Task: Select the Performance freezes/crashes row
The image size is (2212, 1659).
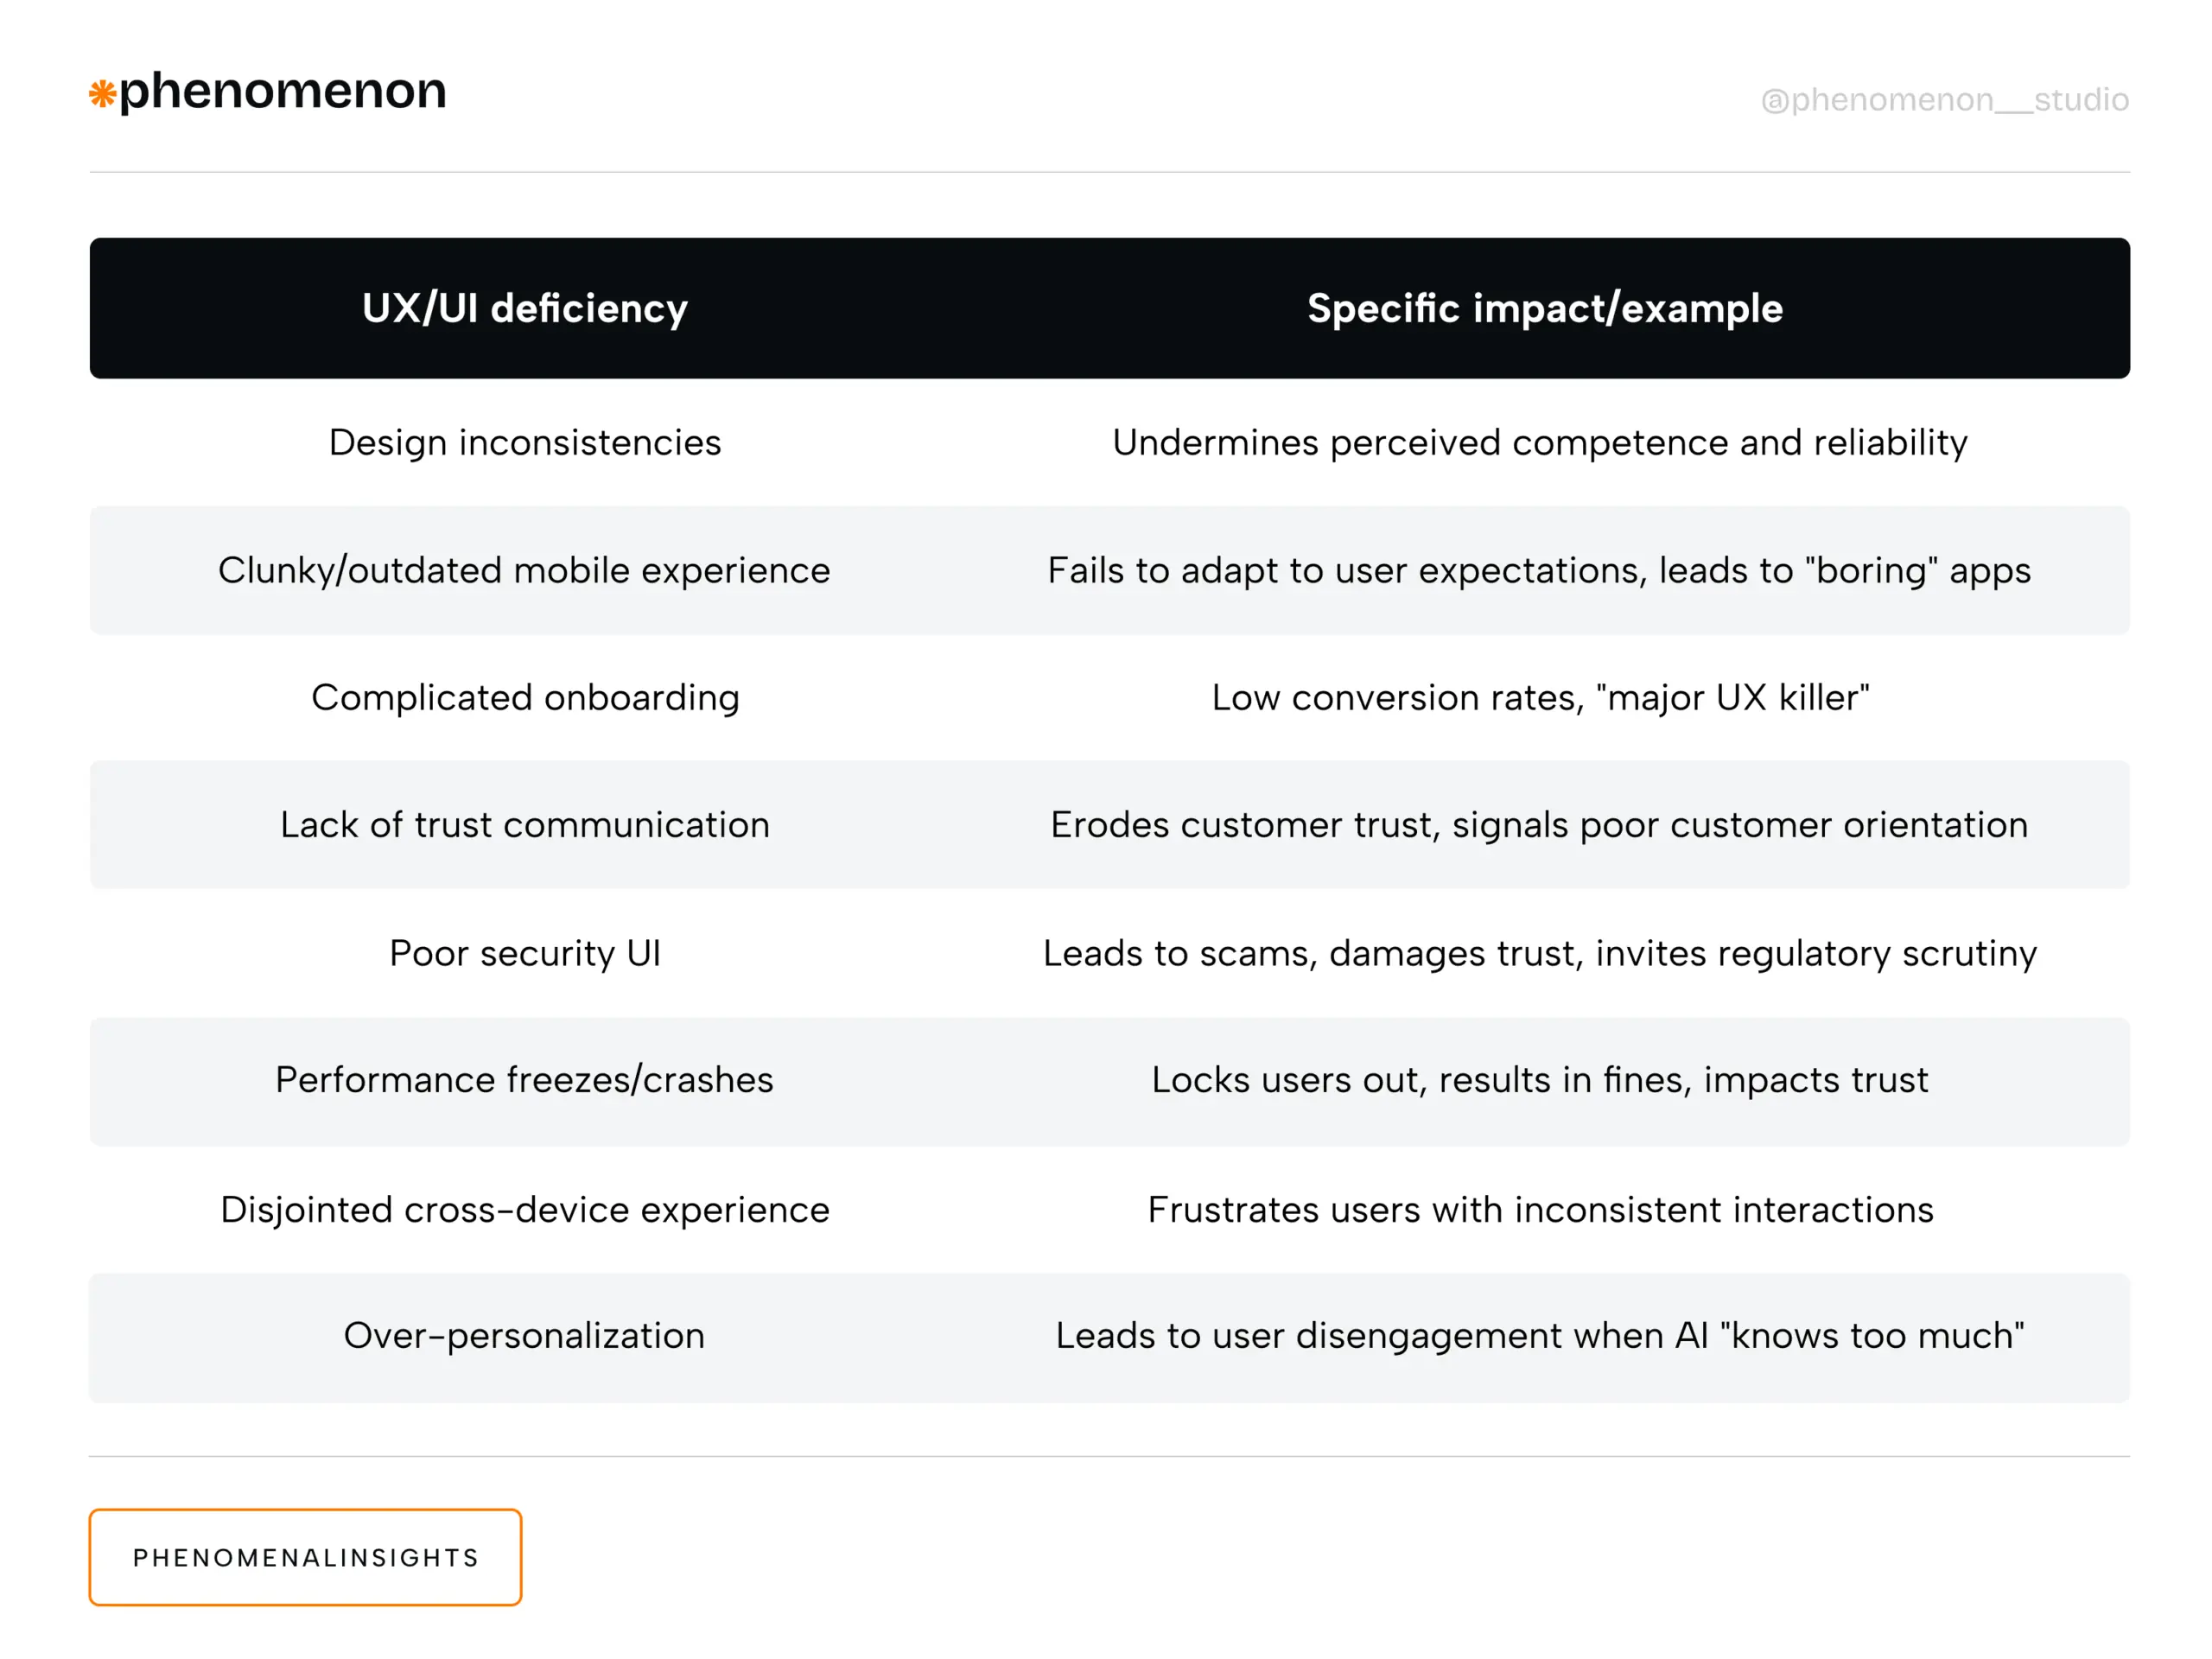Action: coord(525,1080)
